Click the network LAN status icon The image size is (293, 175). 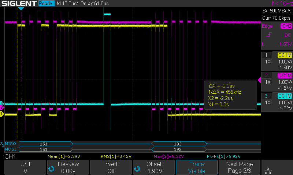pyautogui.click(x=268, y=171)
